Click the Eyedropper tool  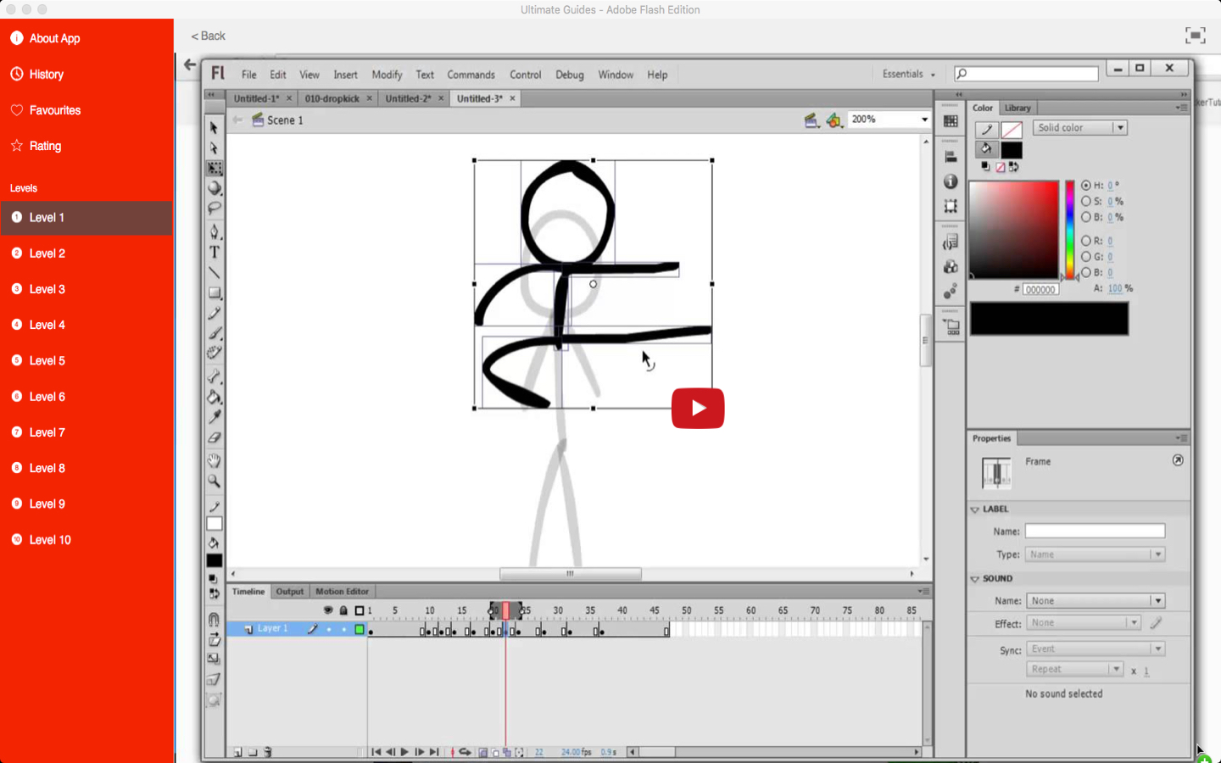[x=215, y=417]
